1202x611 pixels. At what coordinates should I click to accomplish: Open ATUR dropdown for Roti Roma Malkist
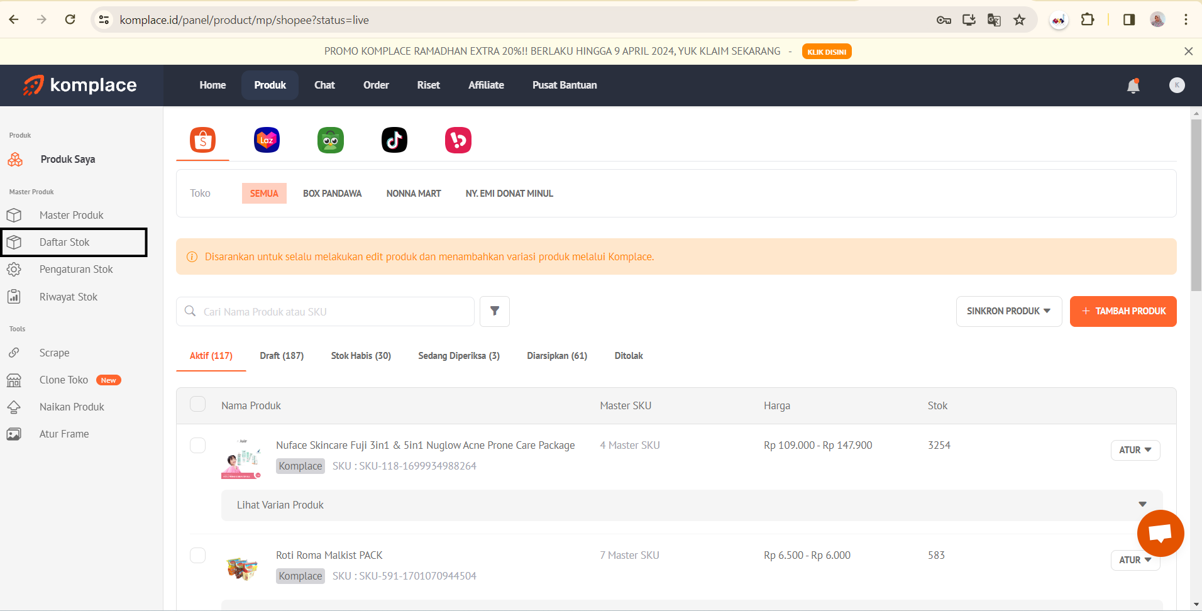1135,560
